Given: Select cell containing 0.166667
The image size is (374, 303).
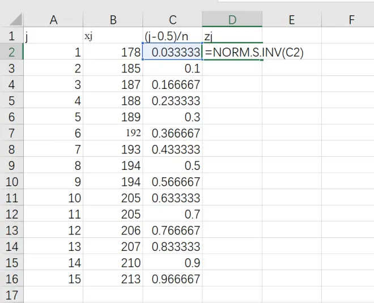Looking at the screenshot, I should click(x=173, y=84).
